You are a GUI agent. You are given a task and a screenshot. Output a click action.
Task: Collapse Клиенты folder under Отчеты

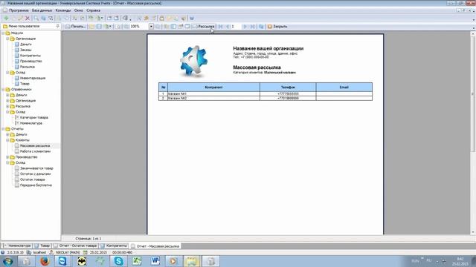7,140
